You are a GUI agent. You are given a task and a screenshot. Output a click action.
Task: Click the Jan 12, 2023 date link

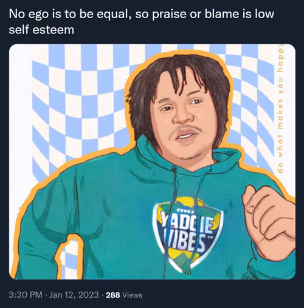coord(74,295)
